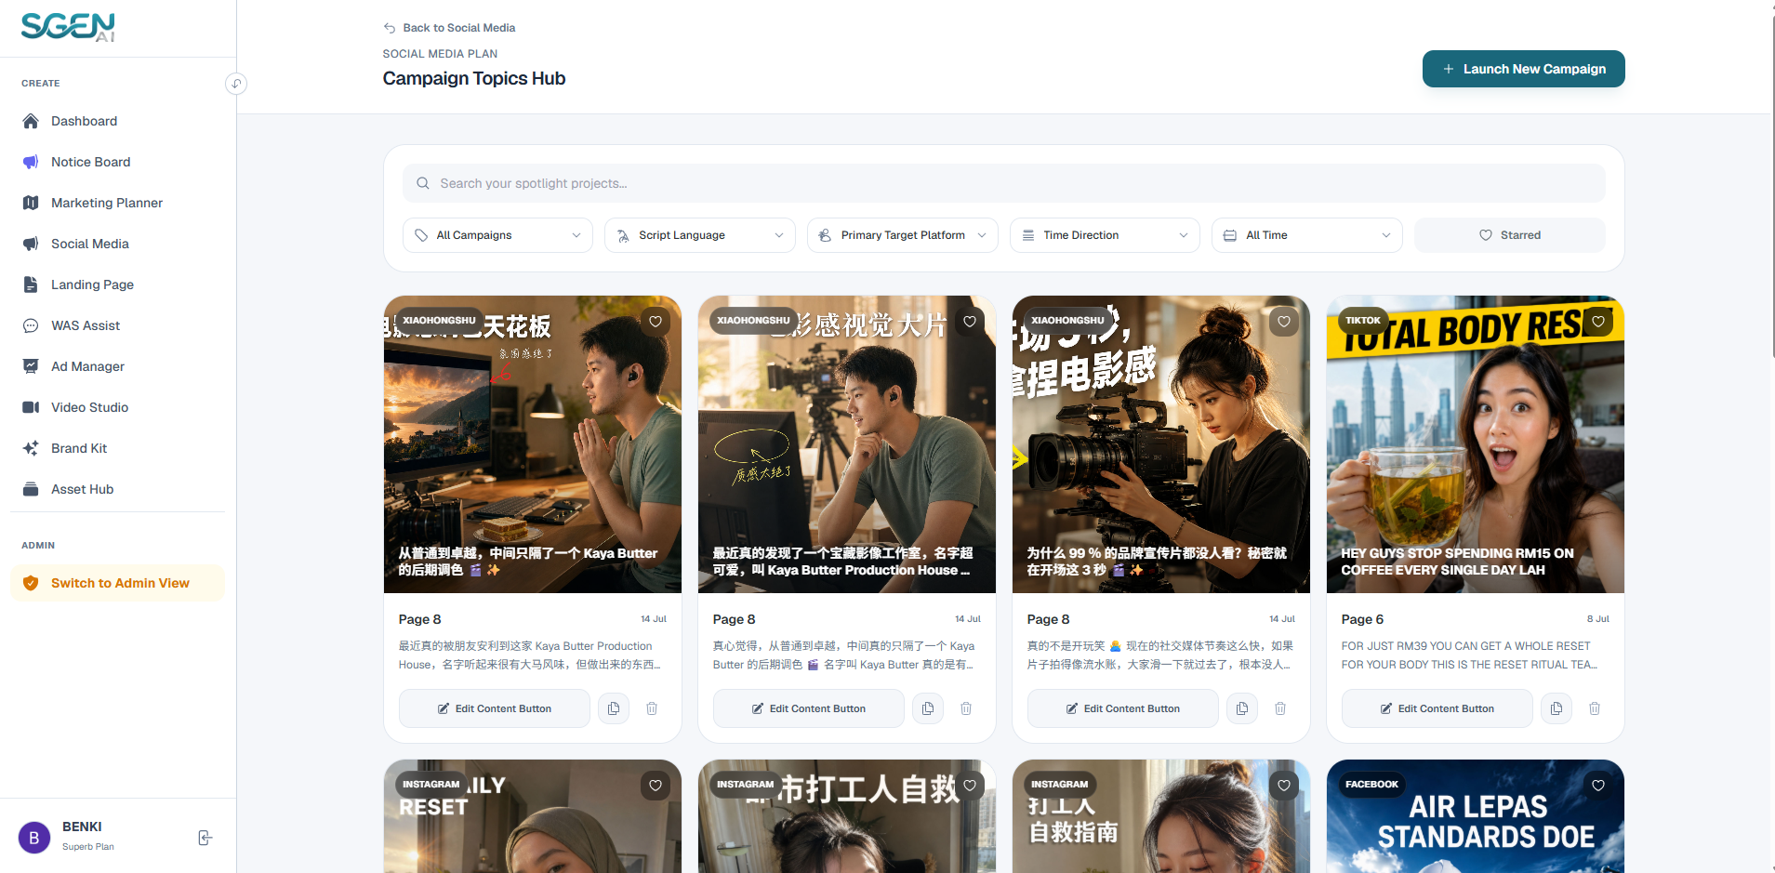Click the trash icon on the Page 6 card
Viewport: 1775px width, 873px height.
pos(1595,708)
